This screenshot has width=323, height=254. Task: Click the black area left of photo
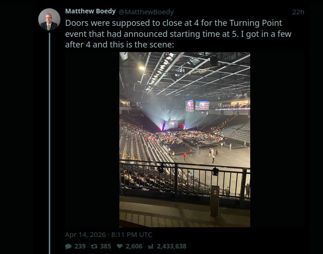pyautogui.click(x=92, y=139)
